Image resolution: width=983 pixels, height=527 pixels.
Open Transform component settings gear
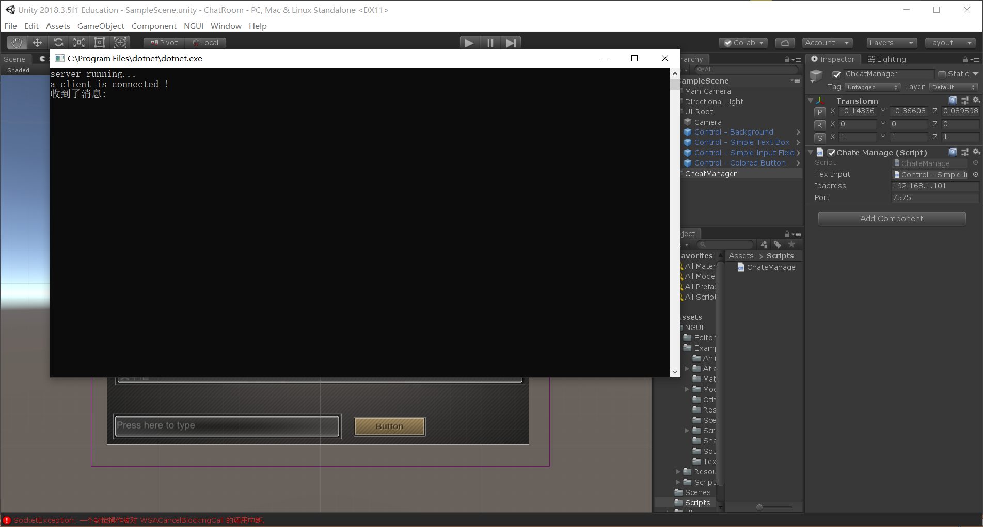click(x=976, y=101)
